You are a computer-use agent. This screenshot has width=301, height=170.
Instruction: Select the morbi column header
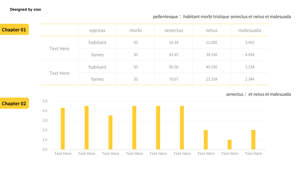(135, 30)
